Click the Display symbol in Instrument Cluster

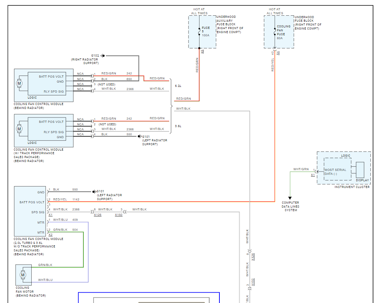[360, 170]
